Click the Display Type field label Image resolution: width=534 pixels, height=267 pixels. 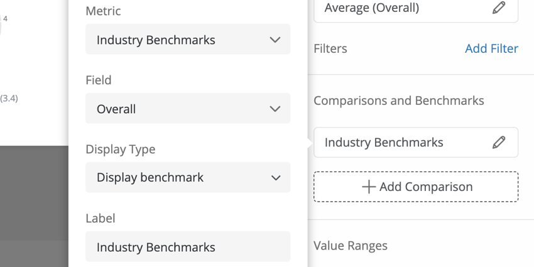point(121,150)
